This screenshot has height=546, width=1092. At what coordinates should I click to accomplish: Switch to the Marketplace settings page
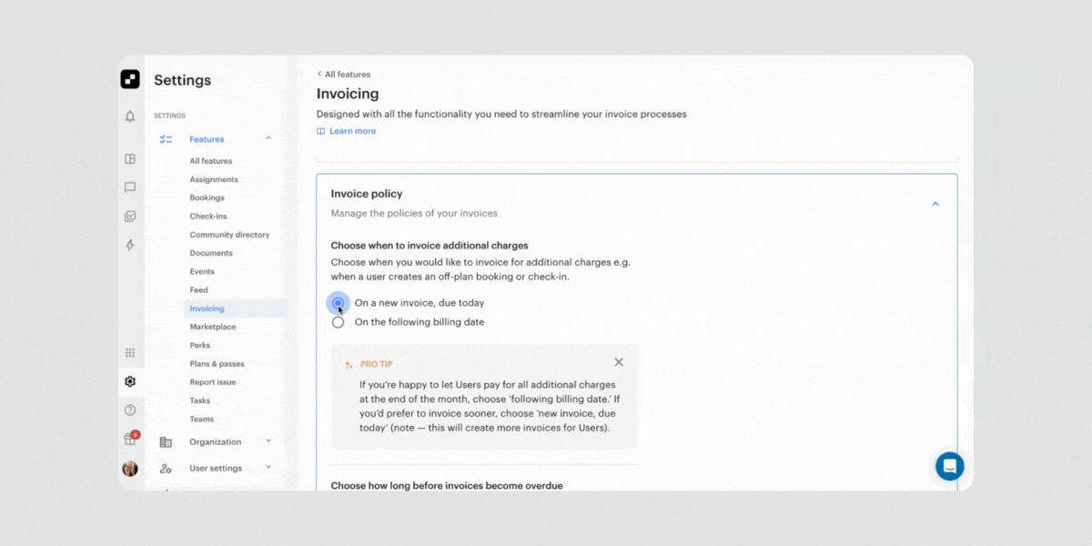click(x=212, y=326)
